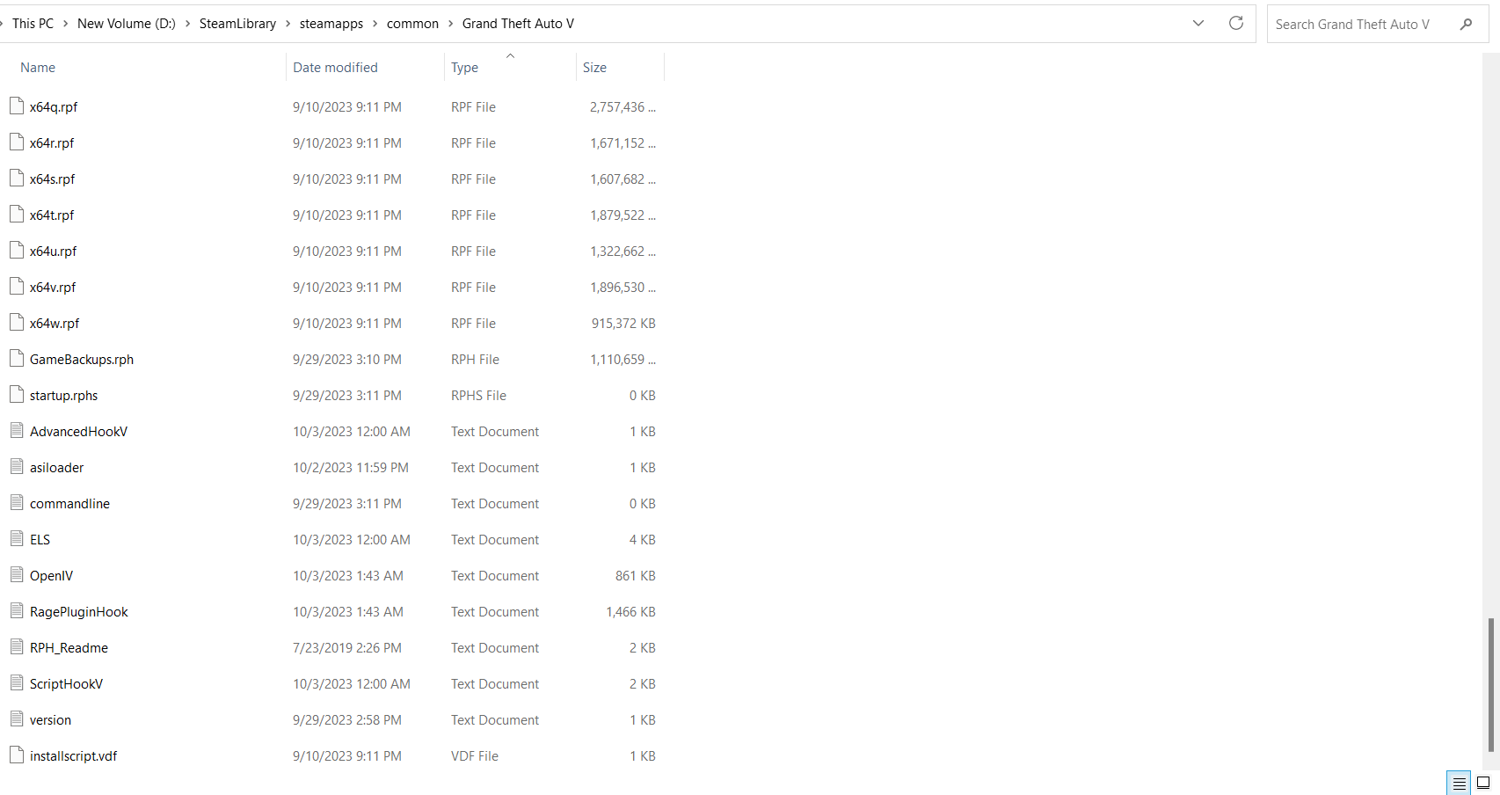Screen dimensions: 1500x795
Task: Select the file name x64t.rpf
Action: click(x=52, y=215)
